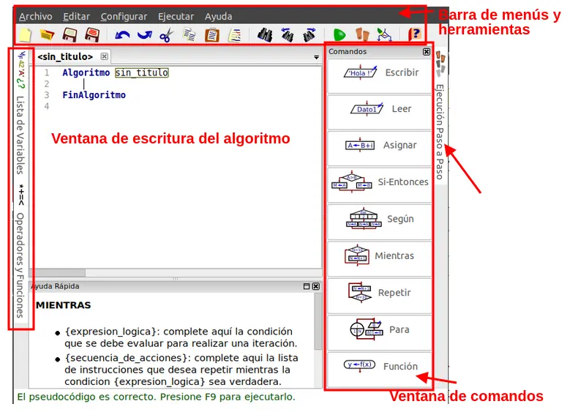Click the Algoritmo keyword in line 1

coord(86,72)
